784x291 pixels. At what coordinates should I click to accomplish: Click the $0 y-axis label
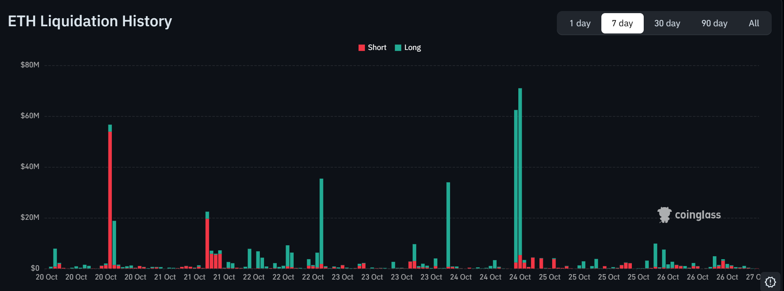pyautogui.click(x=35, y=268)
